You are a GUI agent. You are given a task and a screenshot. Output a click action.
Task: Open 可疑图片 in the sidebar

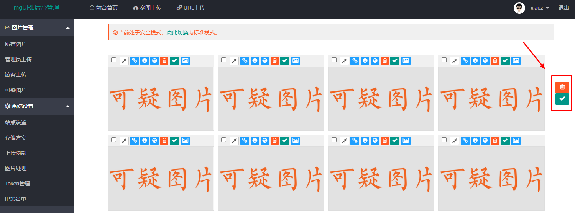point(16,90)
